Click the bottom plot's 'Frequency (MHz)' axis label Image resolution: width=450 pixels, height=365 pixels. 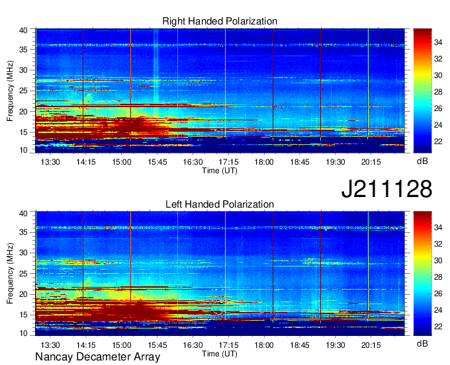[x=10, y=274]
